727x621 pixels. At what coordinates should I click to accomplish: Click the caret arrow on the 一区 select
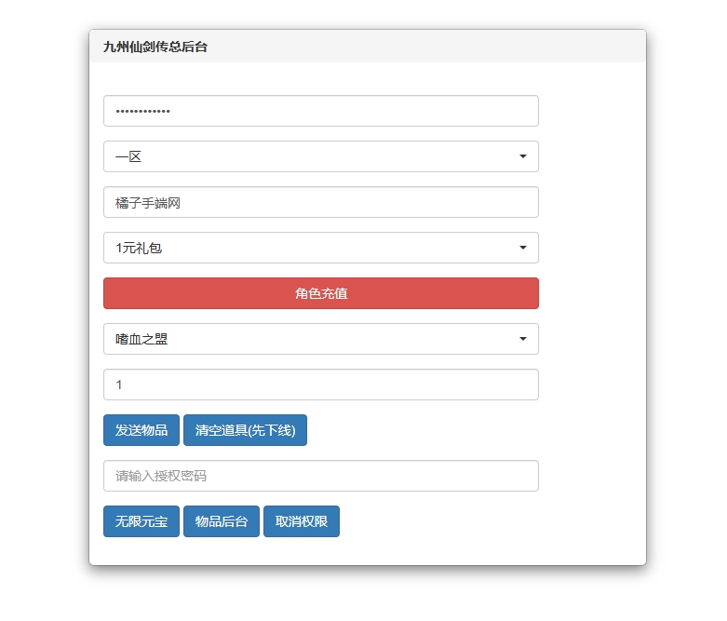click(522, 156)
